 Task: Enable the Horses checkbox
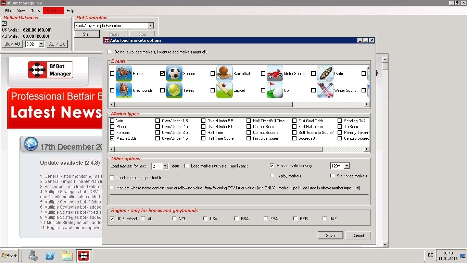(x=112, y=74)
